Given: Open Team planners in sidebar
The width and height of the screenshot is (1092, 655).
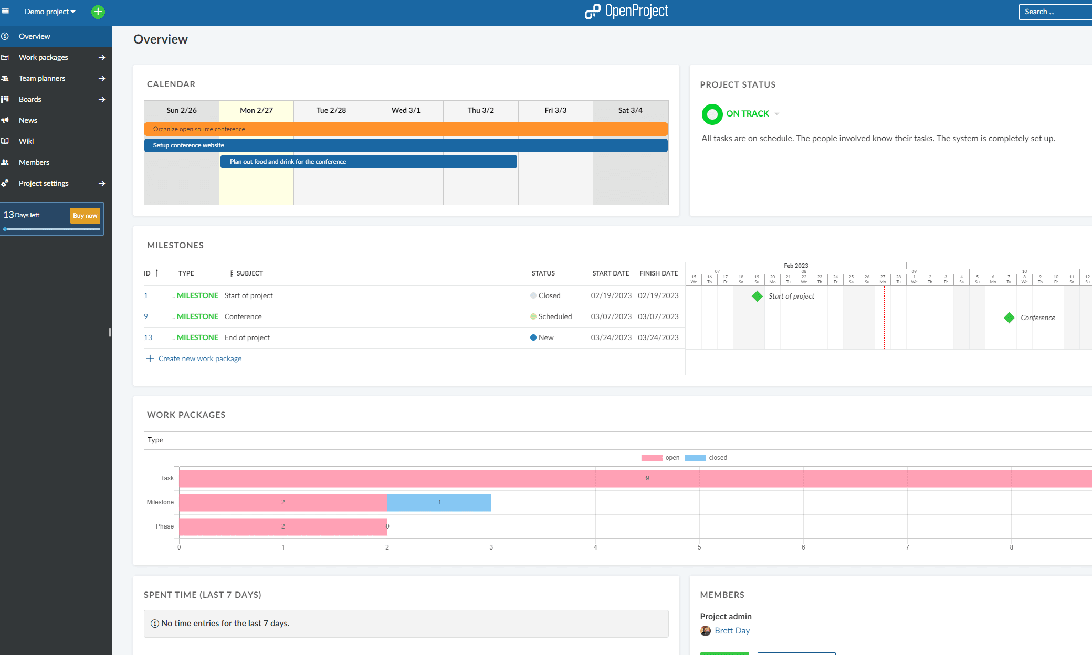Looking at the screenshot, I should (42, 78).
